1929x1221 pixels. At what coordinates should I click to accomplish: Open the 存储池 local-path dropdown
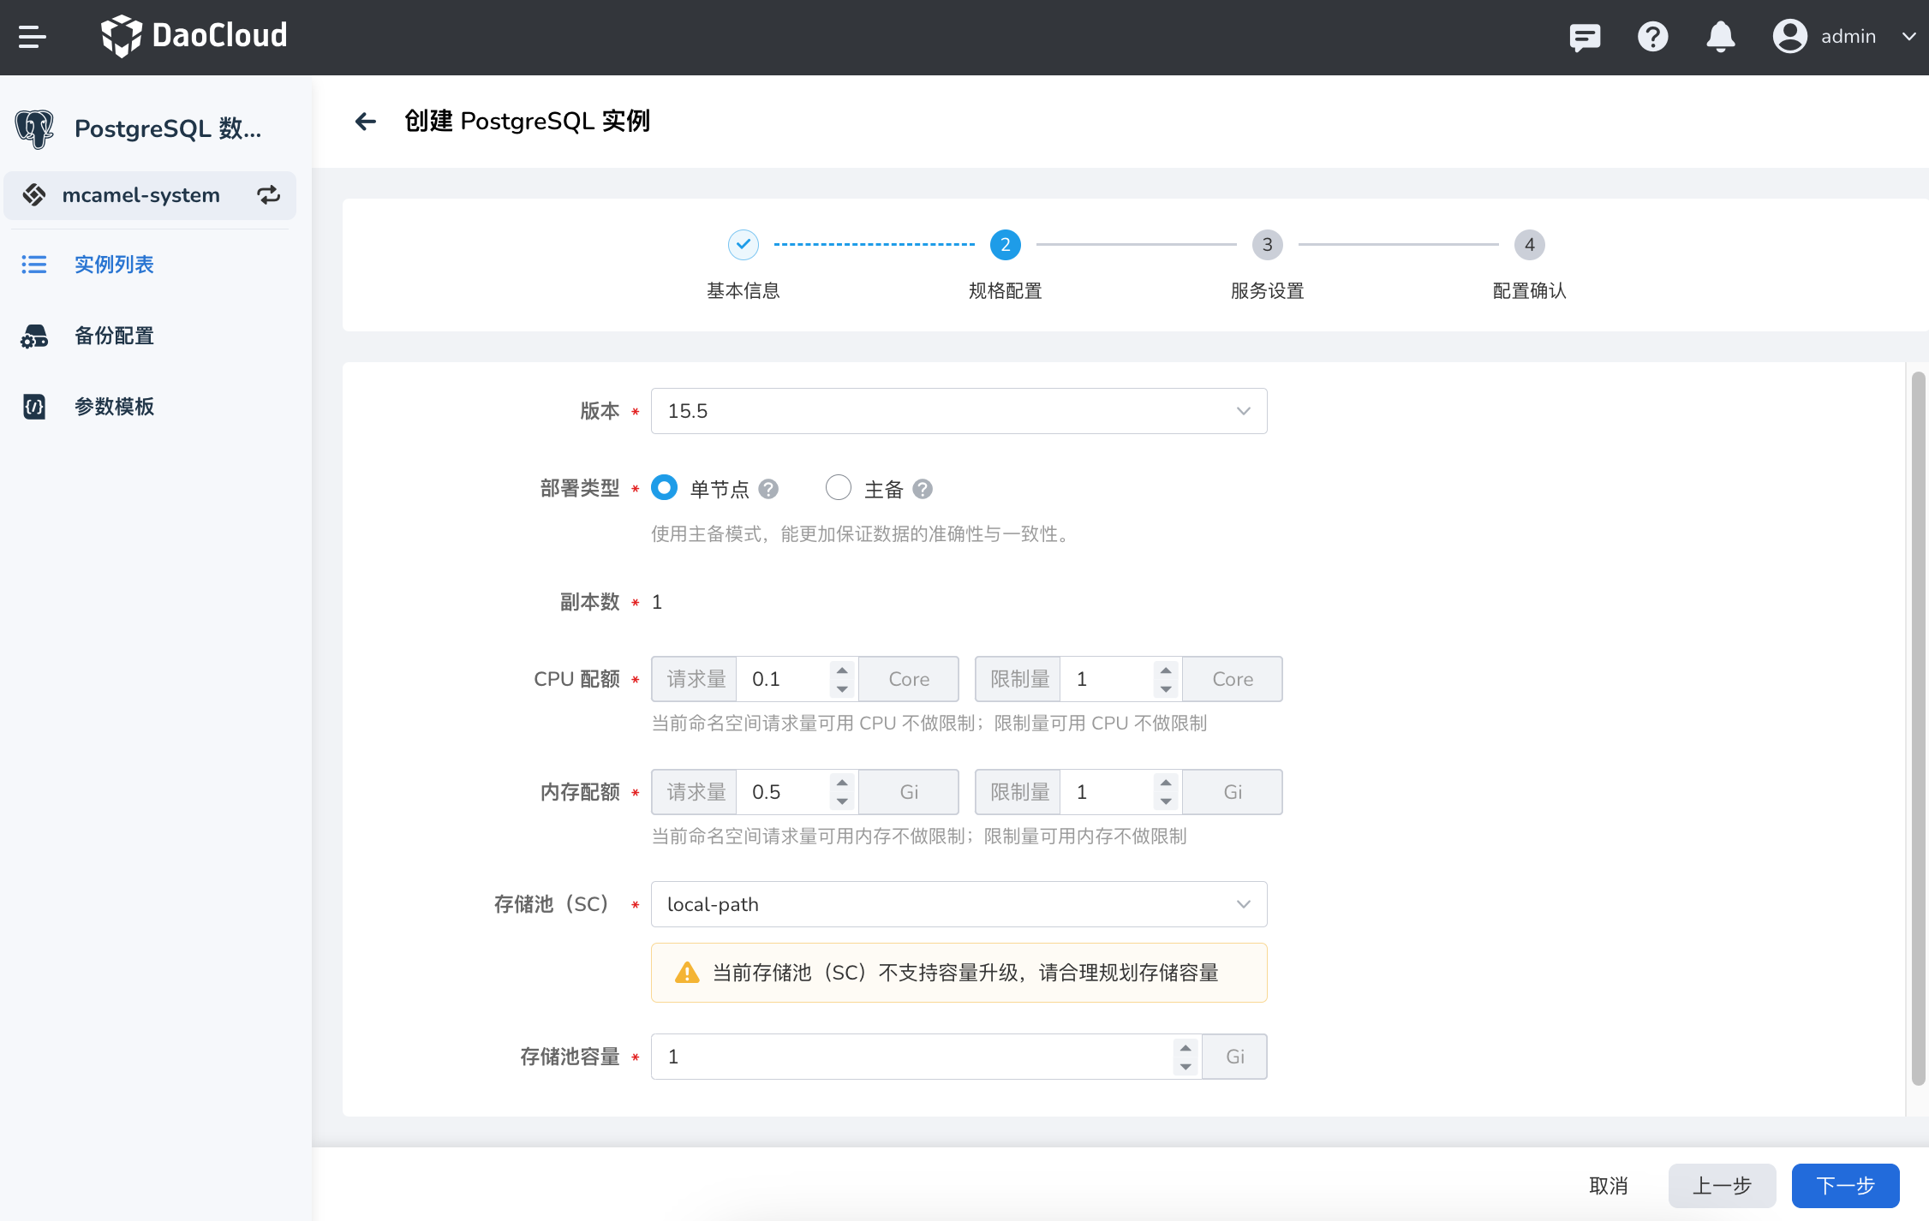pos(959,904)
